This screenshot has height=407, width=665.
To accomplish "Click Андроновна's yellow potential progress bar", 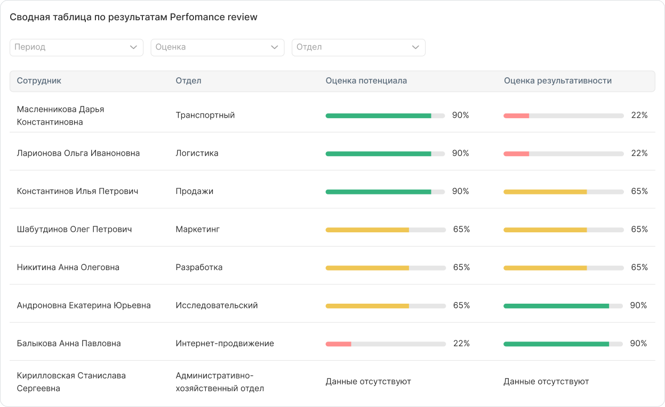I will tap(386, 306).
